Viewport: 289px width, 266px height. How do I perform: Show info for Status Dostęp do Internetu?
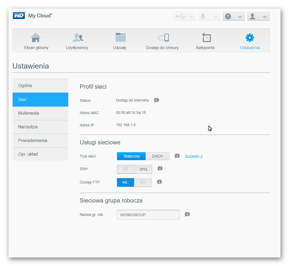157,100
